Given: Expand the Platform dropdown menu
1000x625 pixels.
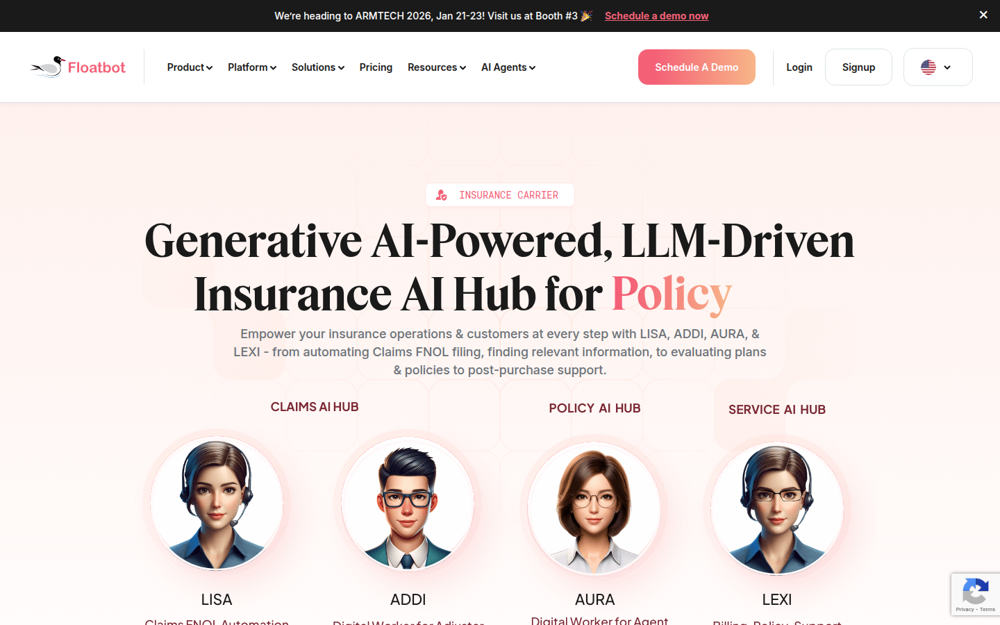Looking at the screenshot, I should 252,67.
